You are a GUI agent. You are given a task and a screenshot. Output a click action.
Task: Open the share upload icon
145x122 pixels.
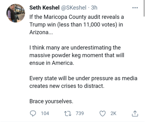pos(135,114)
